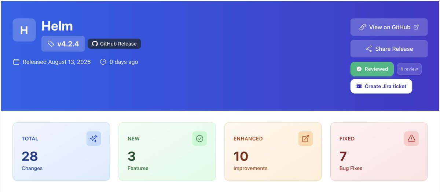Click the GitHub octocat icon in release badge

95,44
